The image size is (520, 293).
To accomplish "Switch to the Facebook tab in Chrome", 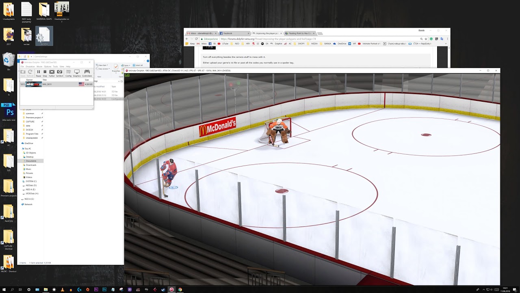I will click(x=234, y=33).
